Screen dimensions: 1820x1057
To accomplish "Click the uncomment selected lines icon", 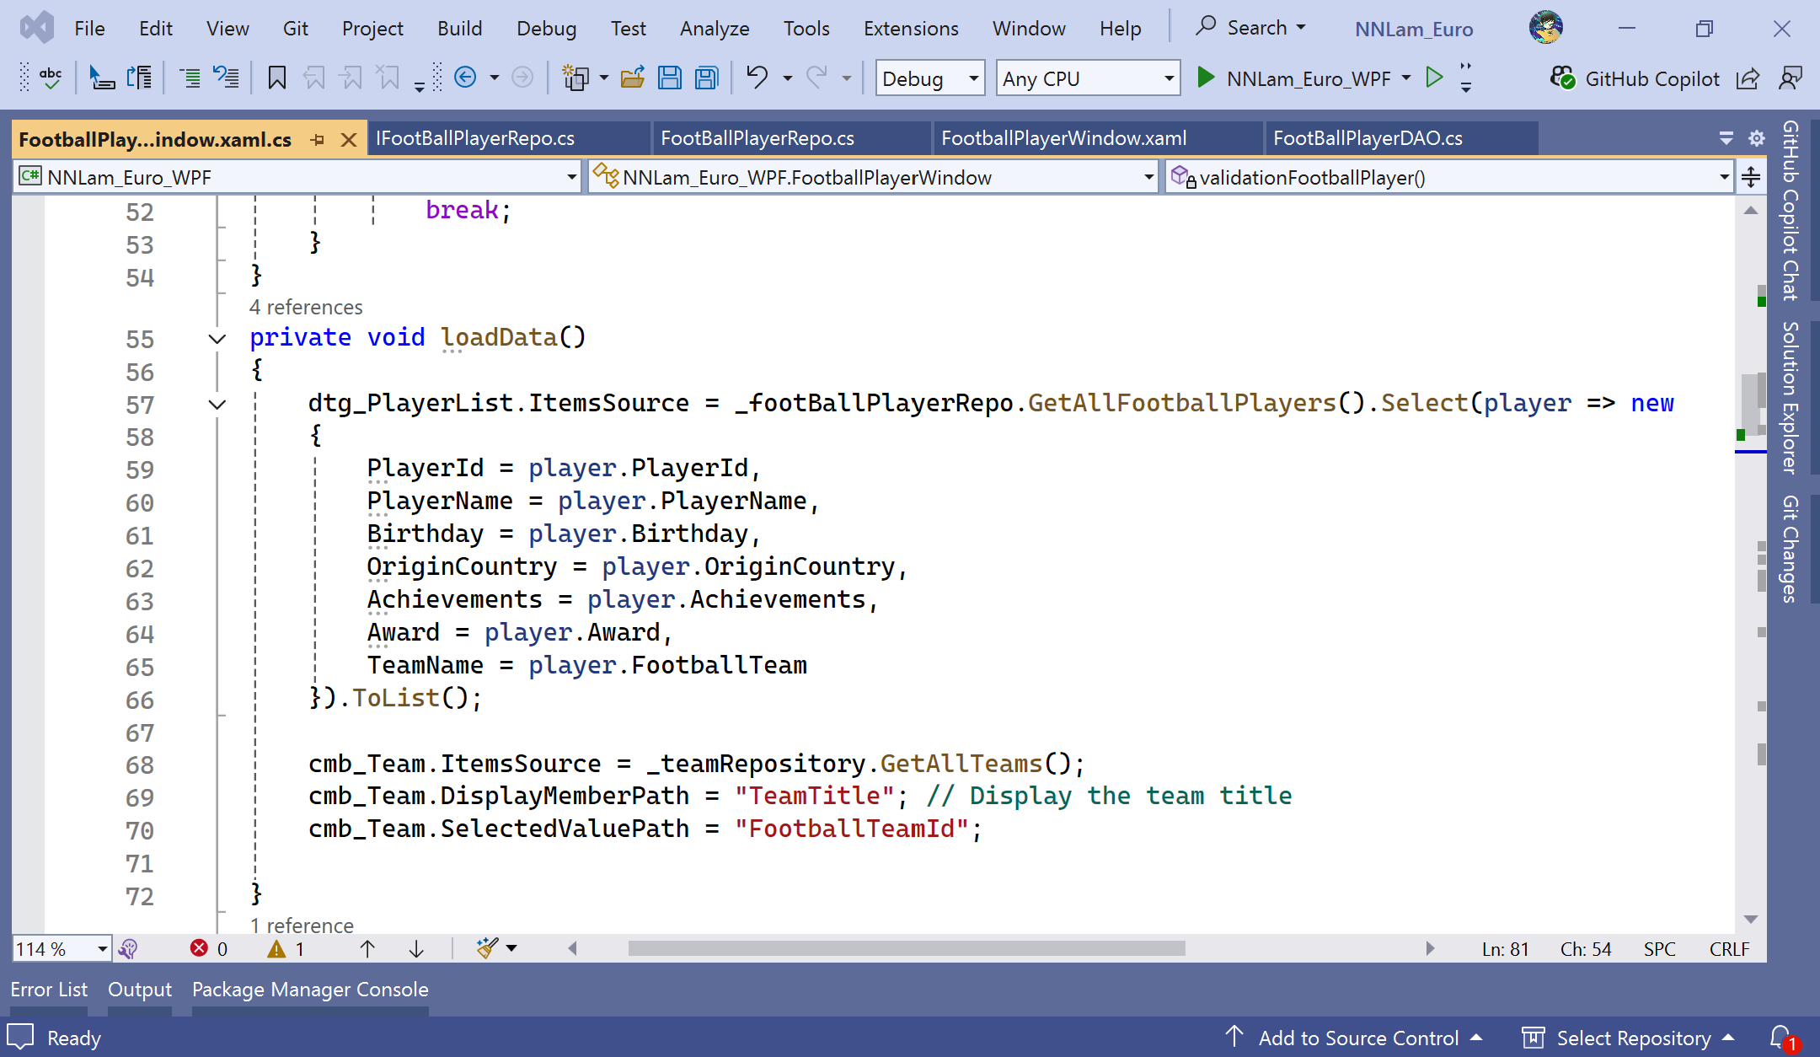I will pos(226,78).
